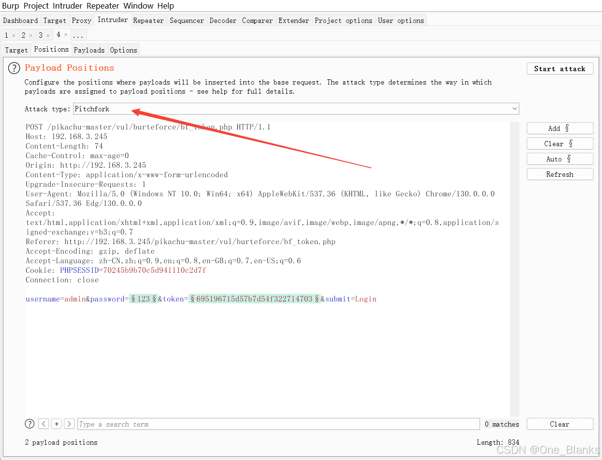Open the Attack type Pitchfork dropdown
The image size is (602, 460).
pyautogui.click(x=296, y=109)
